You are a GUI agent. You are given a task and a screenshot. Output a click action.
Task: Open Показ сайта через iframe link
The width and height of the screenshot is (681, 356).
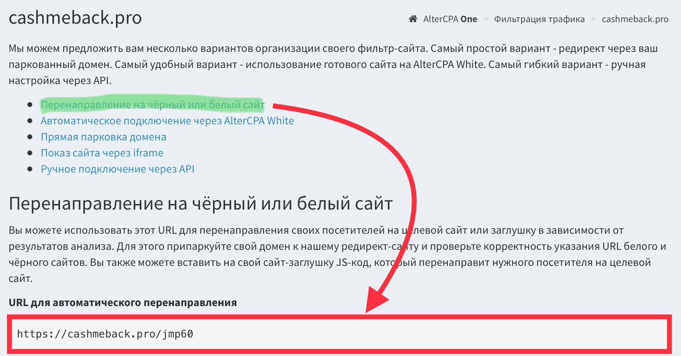point(102,153)
